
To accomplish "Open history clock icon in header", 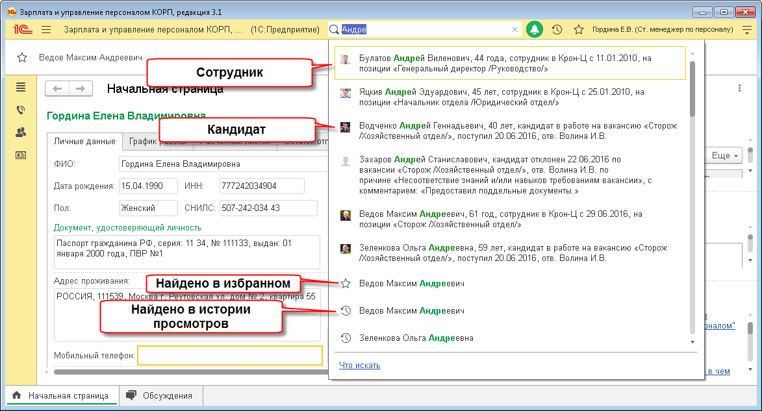I will point(557,30).
